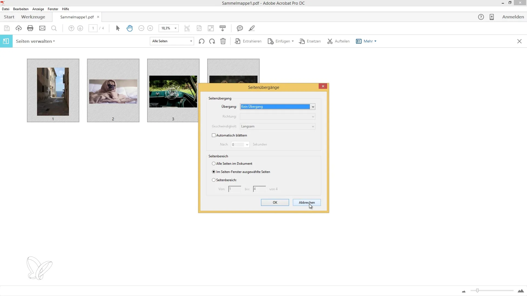The image size is (527, 296).
Task: Click the Abbrechen button
Action: point(307,203)
